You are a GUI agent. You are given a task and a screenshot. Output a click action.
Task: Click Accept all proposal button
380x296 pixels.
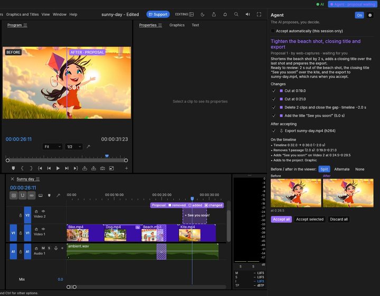[281, 219]
